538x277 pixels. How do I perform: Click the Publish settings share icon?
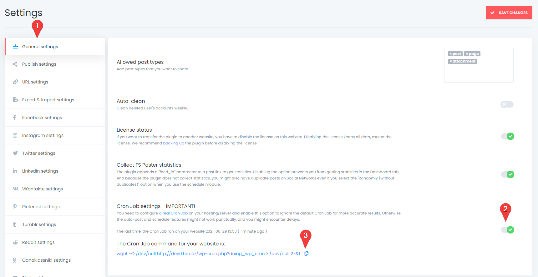pos(15,64)
